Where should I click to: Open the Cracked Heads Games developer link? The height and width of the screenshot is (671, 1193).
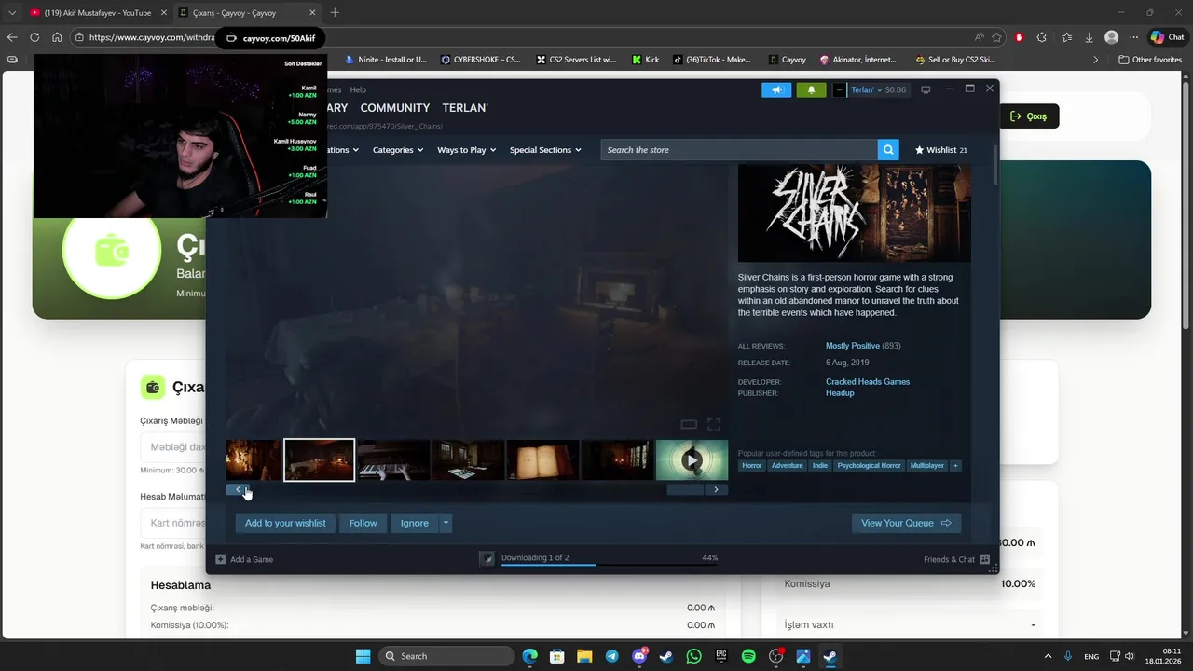[x=868, y=382]
